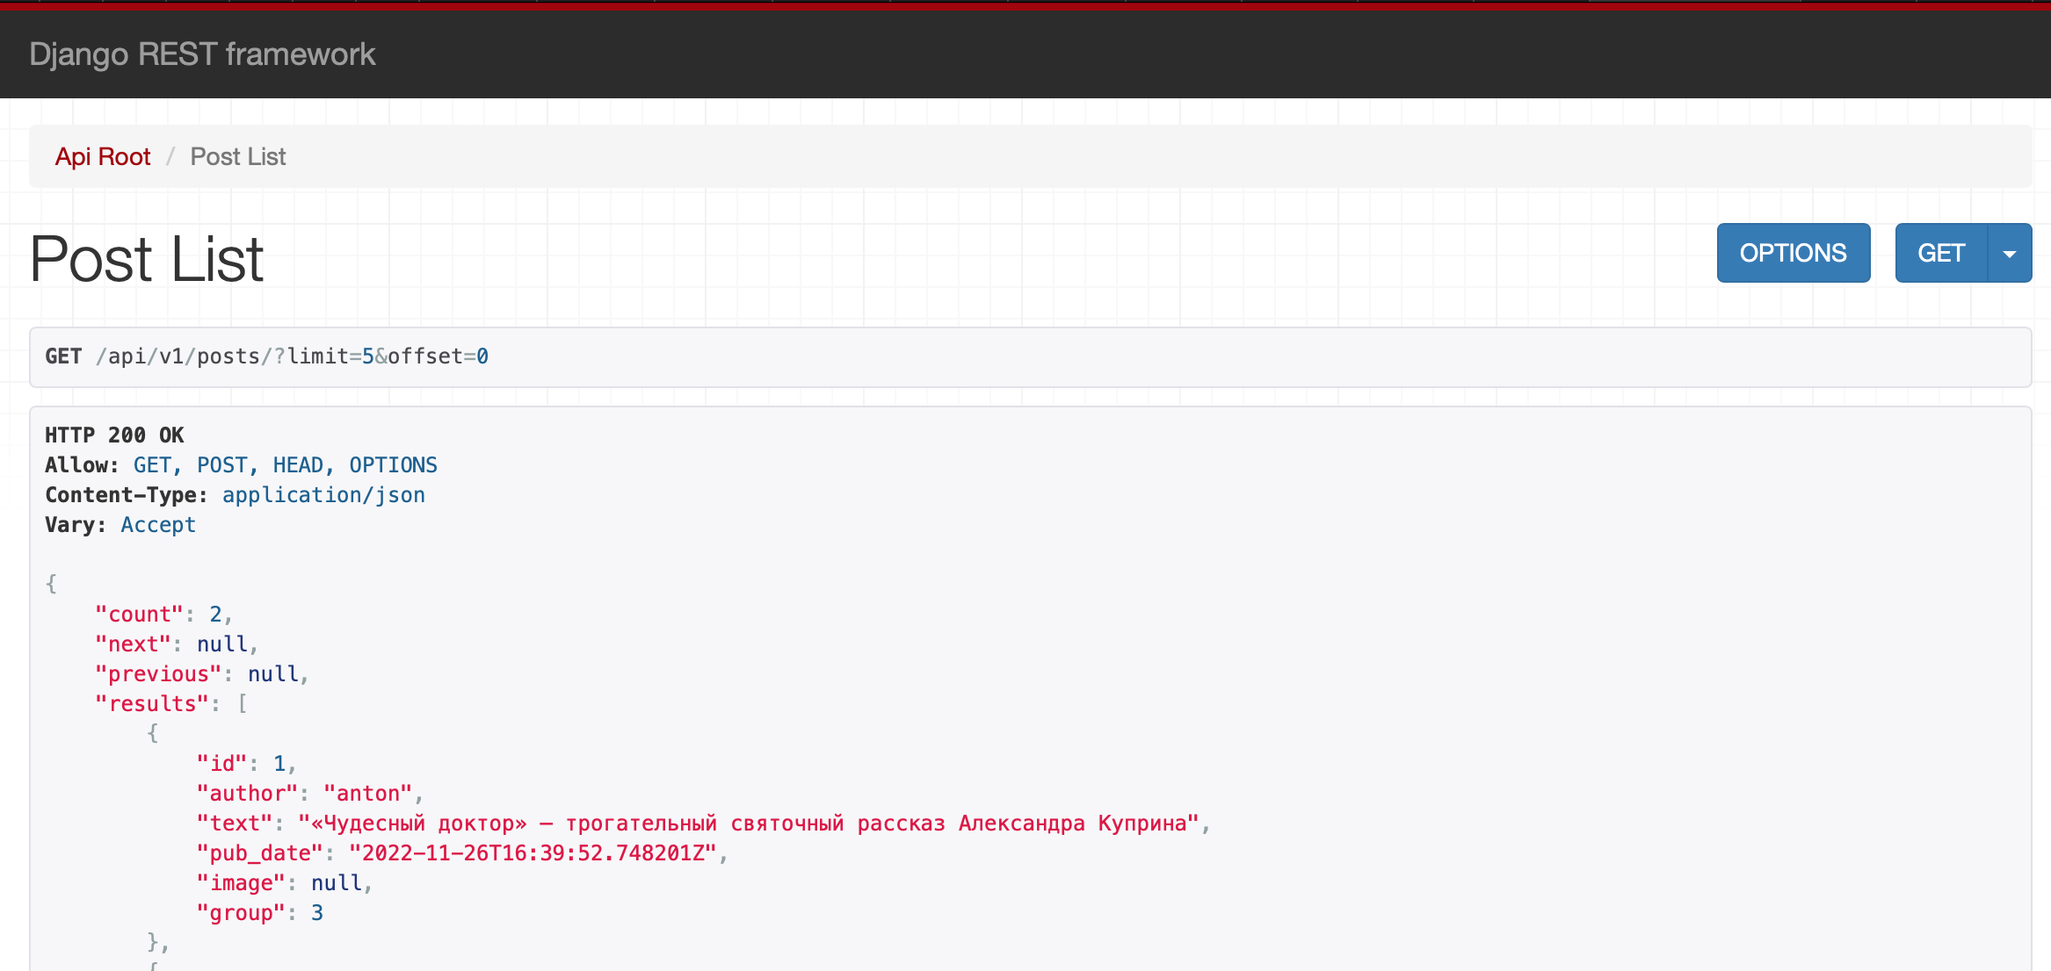Select the pub_date timestamp value
This screenshot has width=2051, height=971.
(533, 853)
